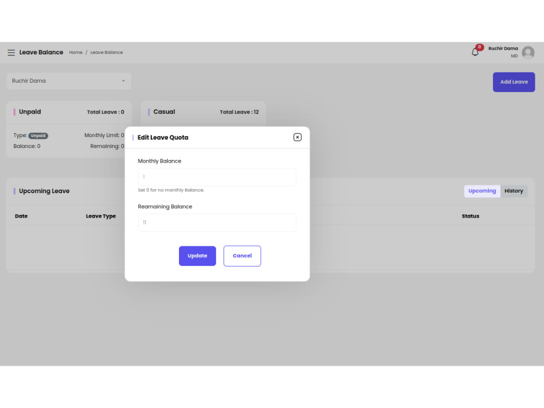Click the Leave Balance breadcrumb item
The width and height of the screenshot is (544, 408).
pos(107,52)
